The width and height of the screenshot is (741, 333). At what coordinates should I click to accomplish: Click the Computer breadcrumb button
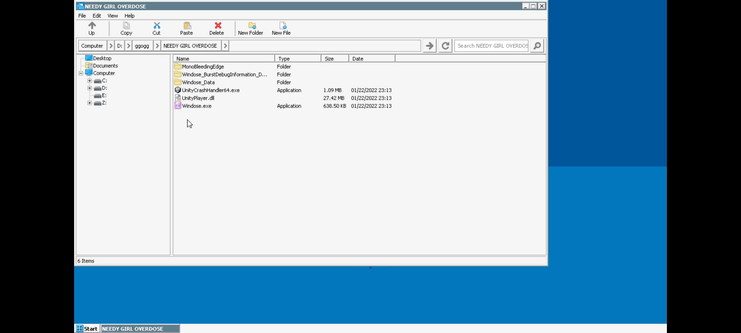coord(92,46)
